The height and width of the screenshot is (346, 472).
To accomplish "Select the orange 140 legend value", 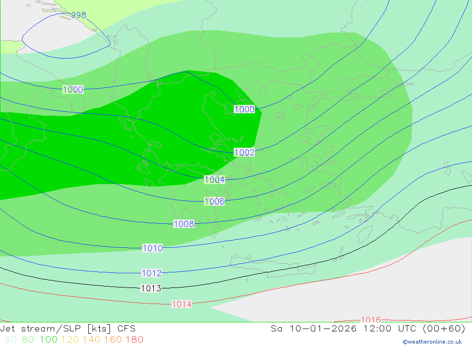I will point(92,339).
